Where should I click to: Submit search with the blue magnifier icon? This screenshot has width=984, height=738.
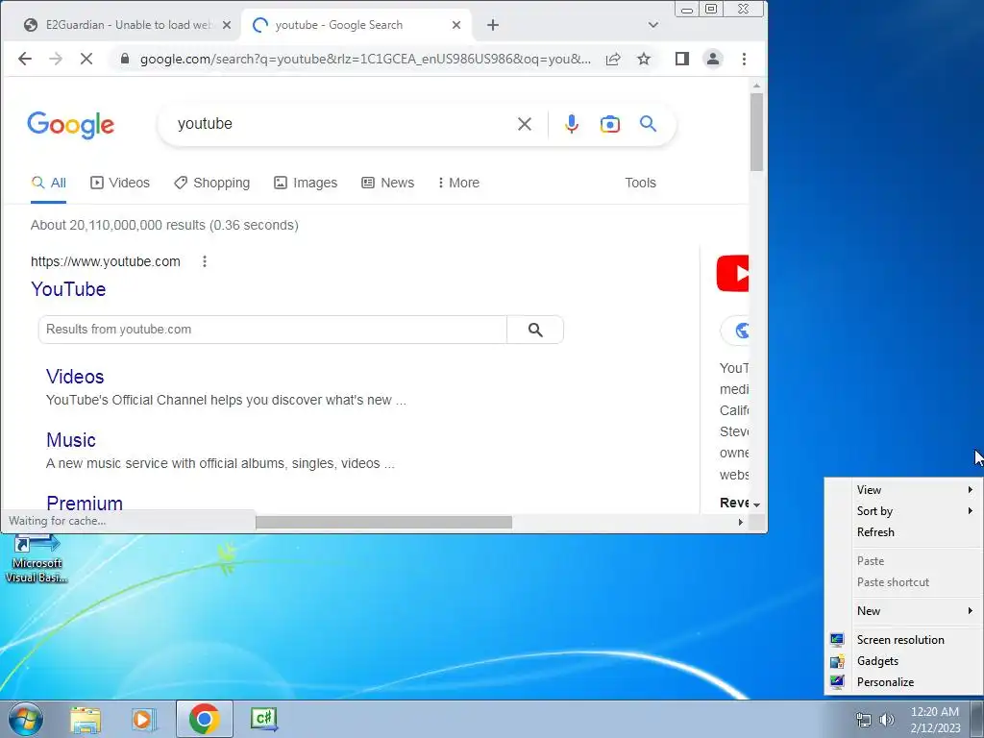649,124
